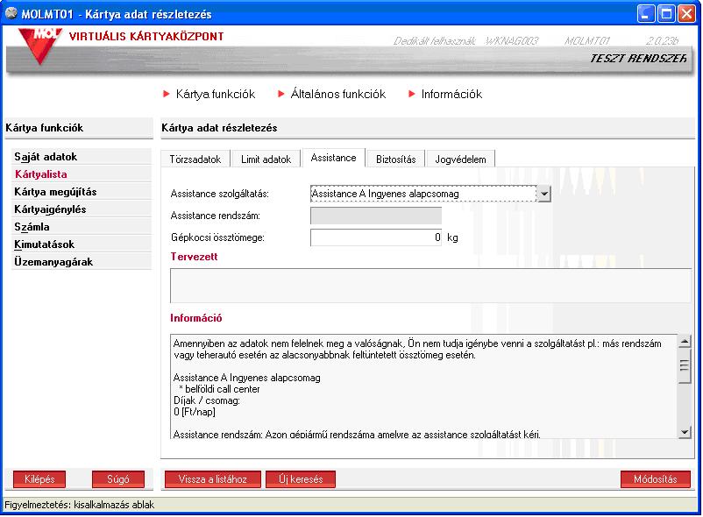Image resolution: width=703 pixels, height=517 pixels.
Task: Switch to the Limit adatok tab
Action: [266, 159]
